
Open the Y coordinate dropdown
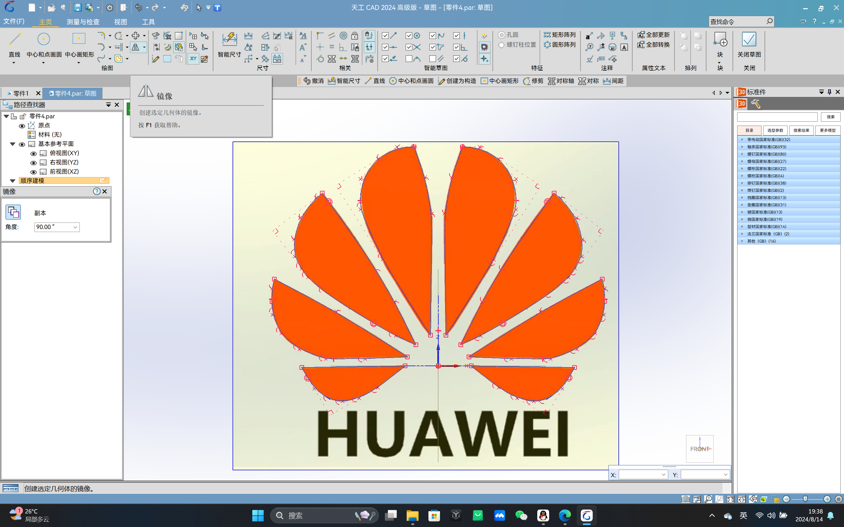(x=725, y=474)
